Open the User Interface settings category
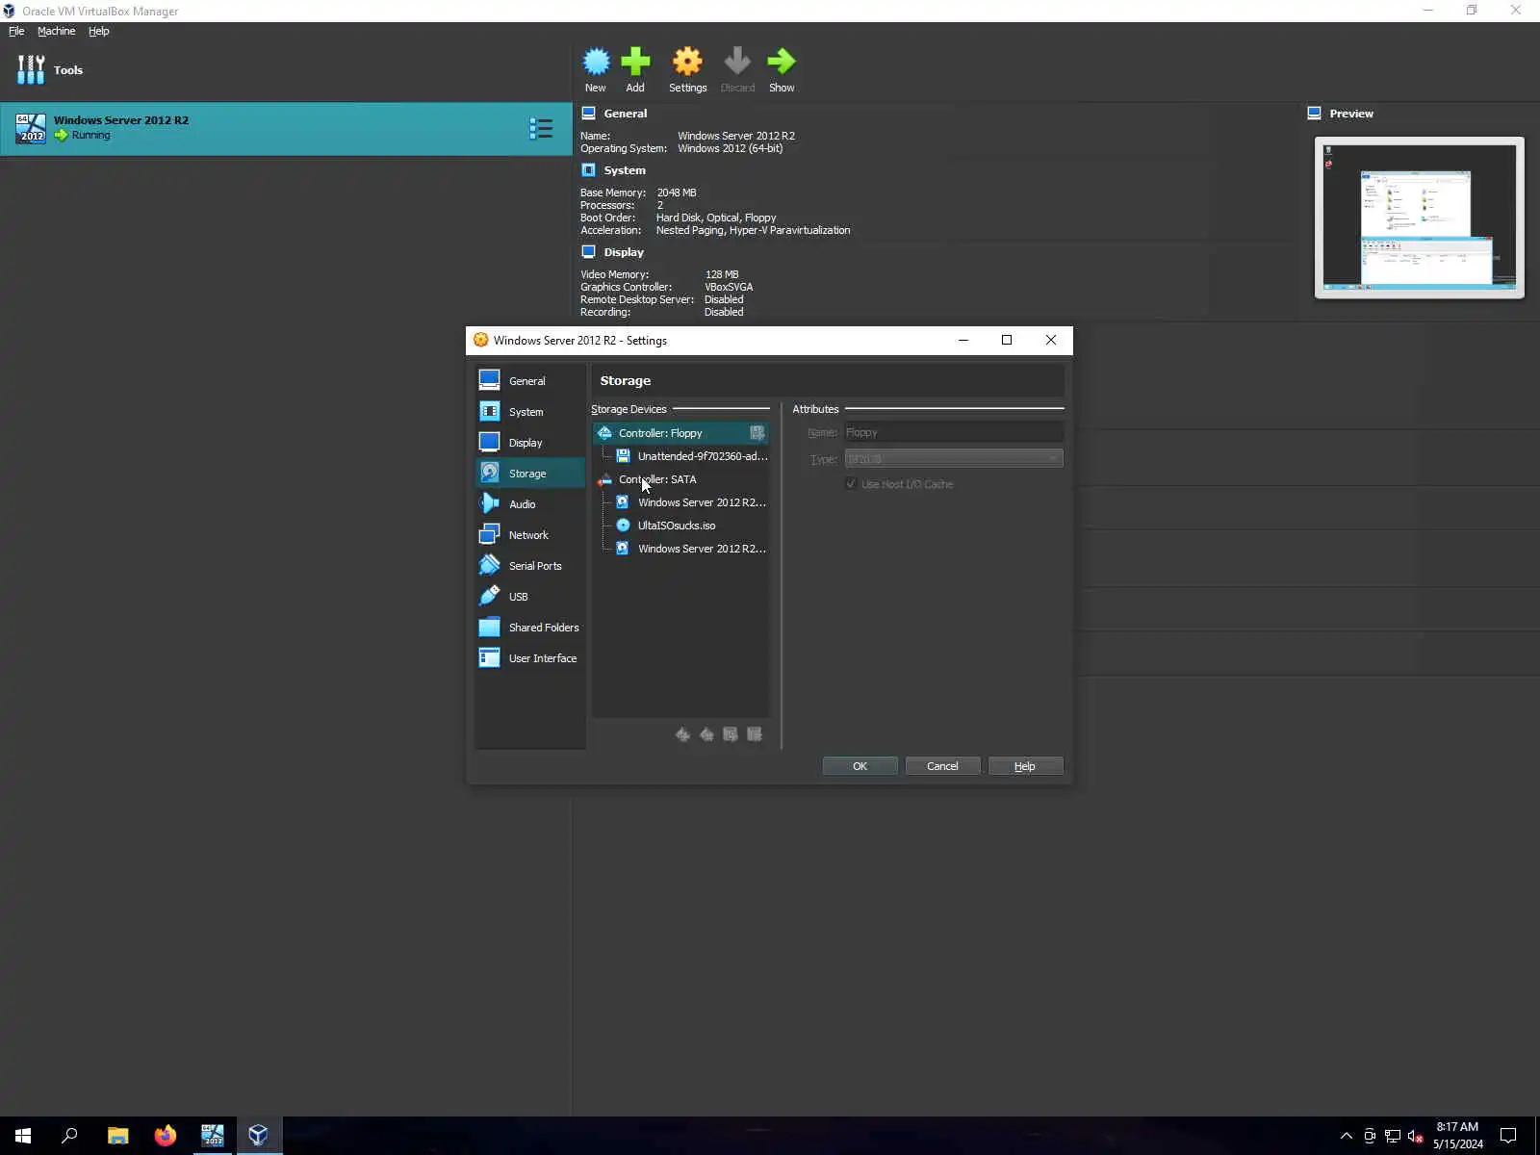Image resolution: width=1540 pixels, height=1155 pixels. 529,658
